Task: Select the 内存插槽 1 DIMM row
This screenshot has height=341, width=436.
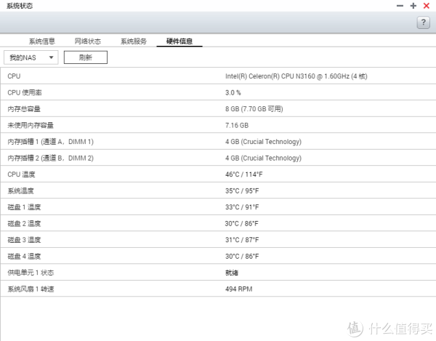Action: click(x=218, y=142)
